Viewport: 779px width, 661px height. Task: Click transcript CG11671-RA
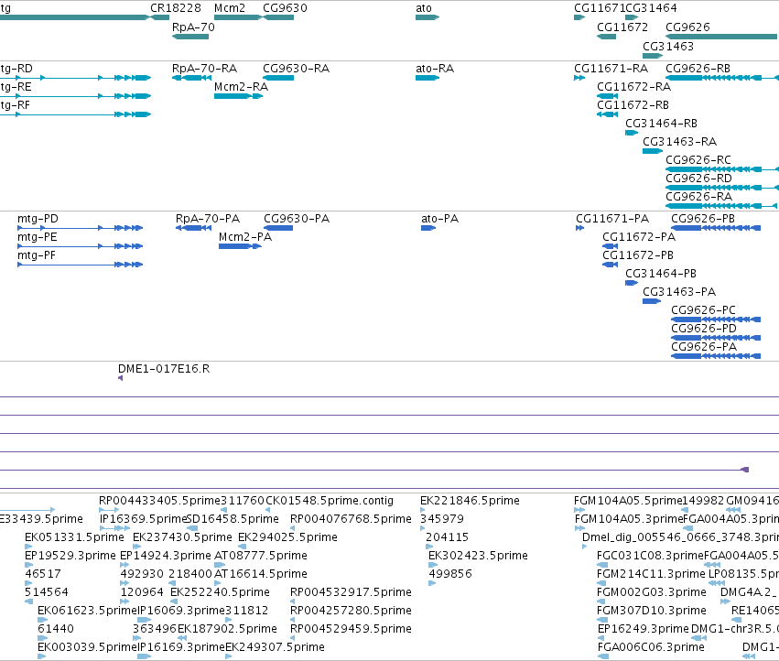[611, 69]
